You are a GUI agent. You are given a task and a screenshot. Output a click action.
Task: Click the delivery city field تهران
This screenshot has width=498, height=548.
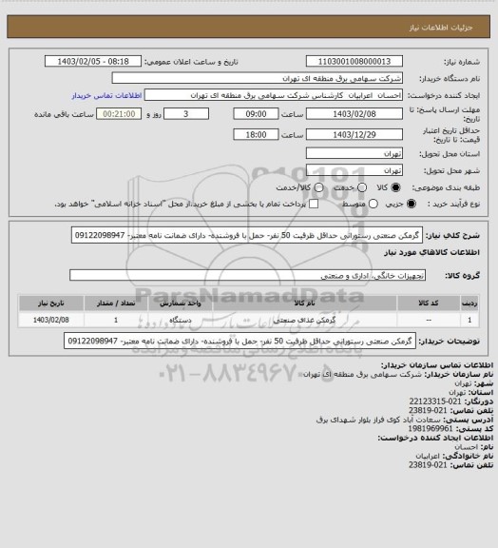354,170
